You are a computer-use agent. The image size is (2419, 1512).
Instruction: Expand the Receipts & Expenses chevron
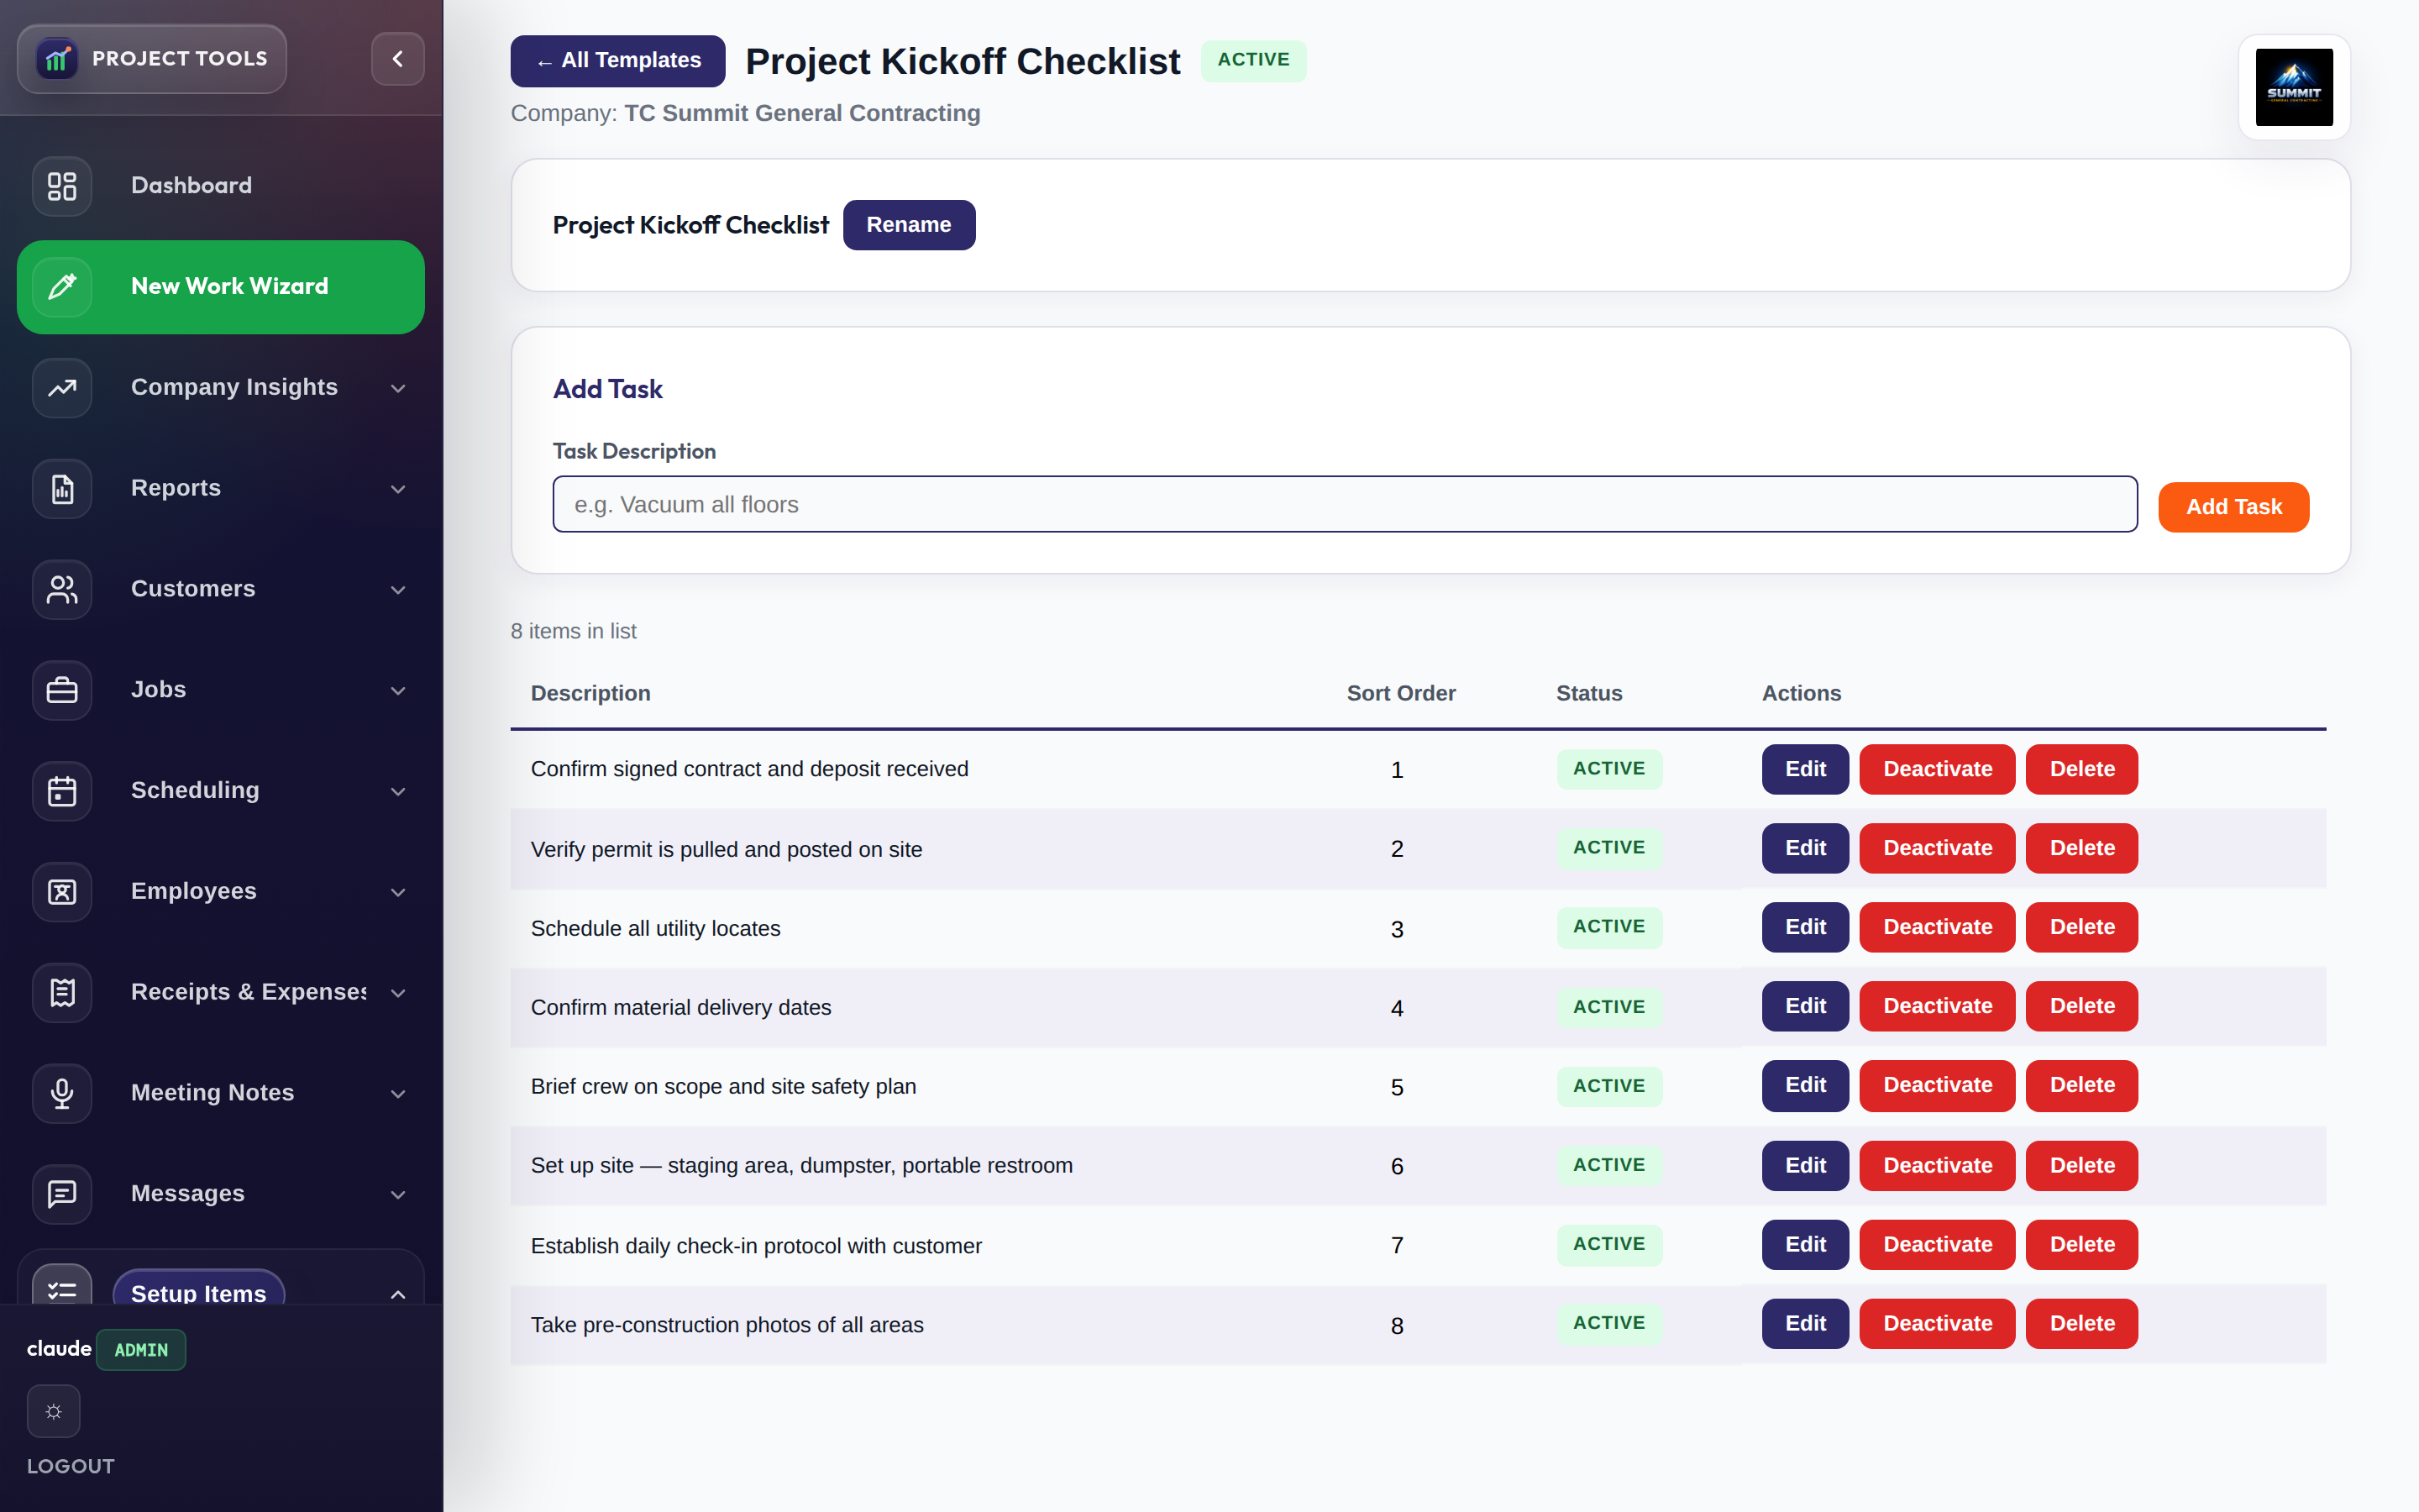point(398,993)
